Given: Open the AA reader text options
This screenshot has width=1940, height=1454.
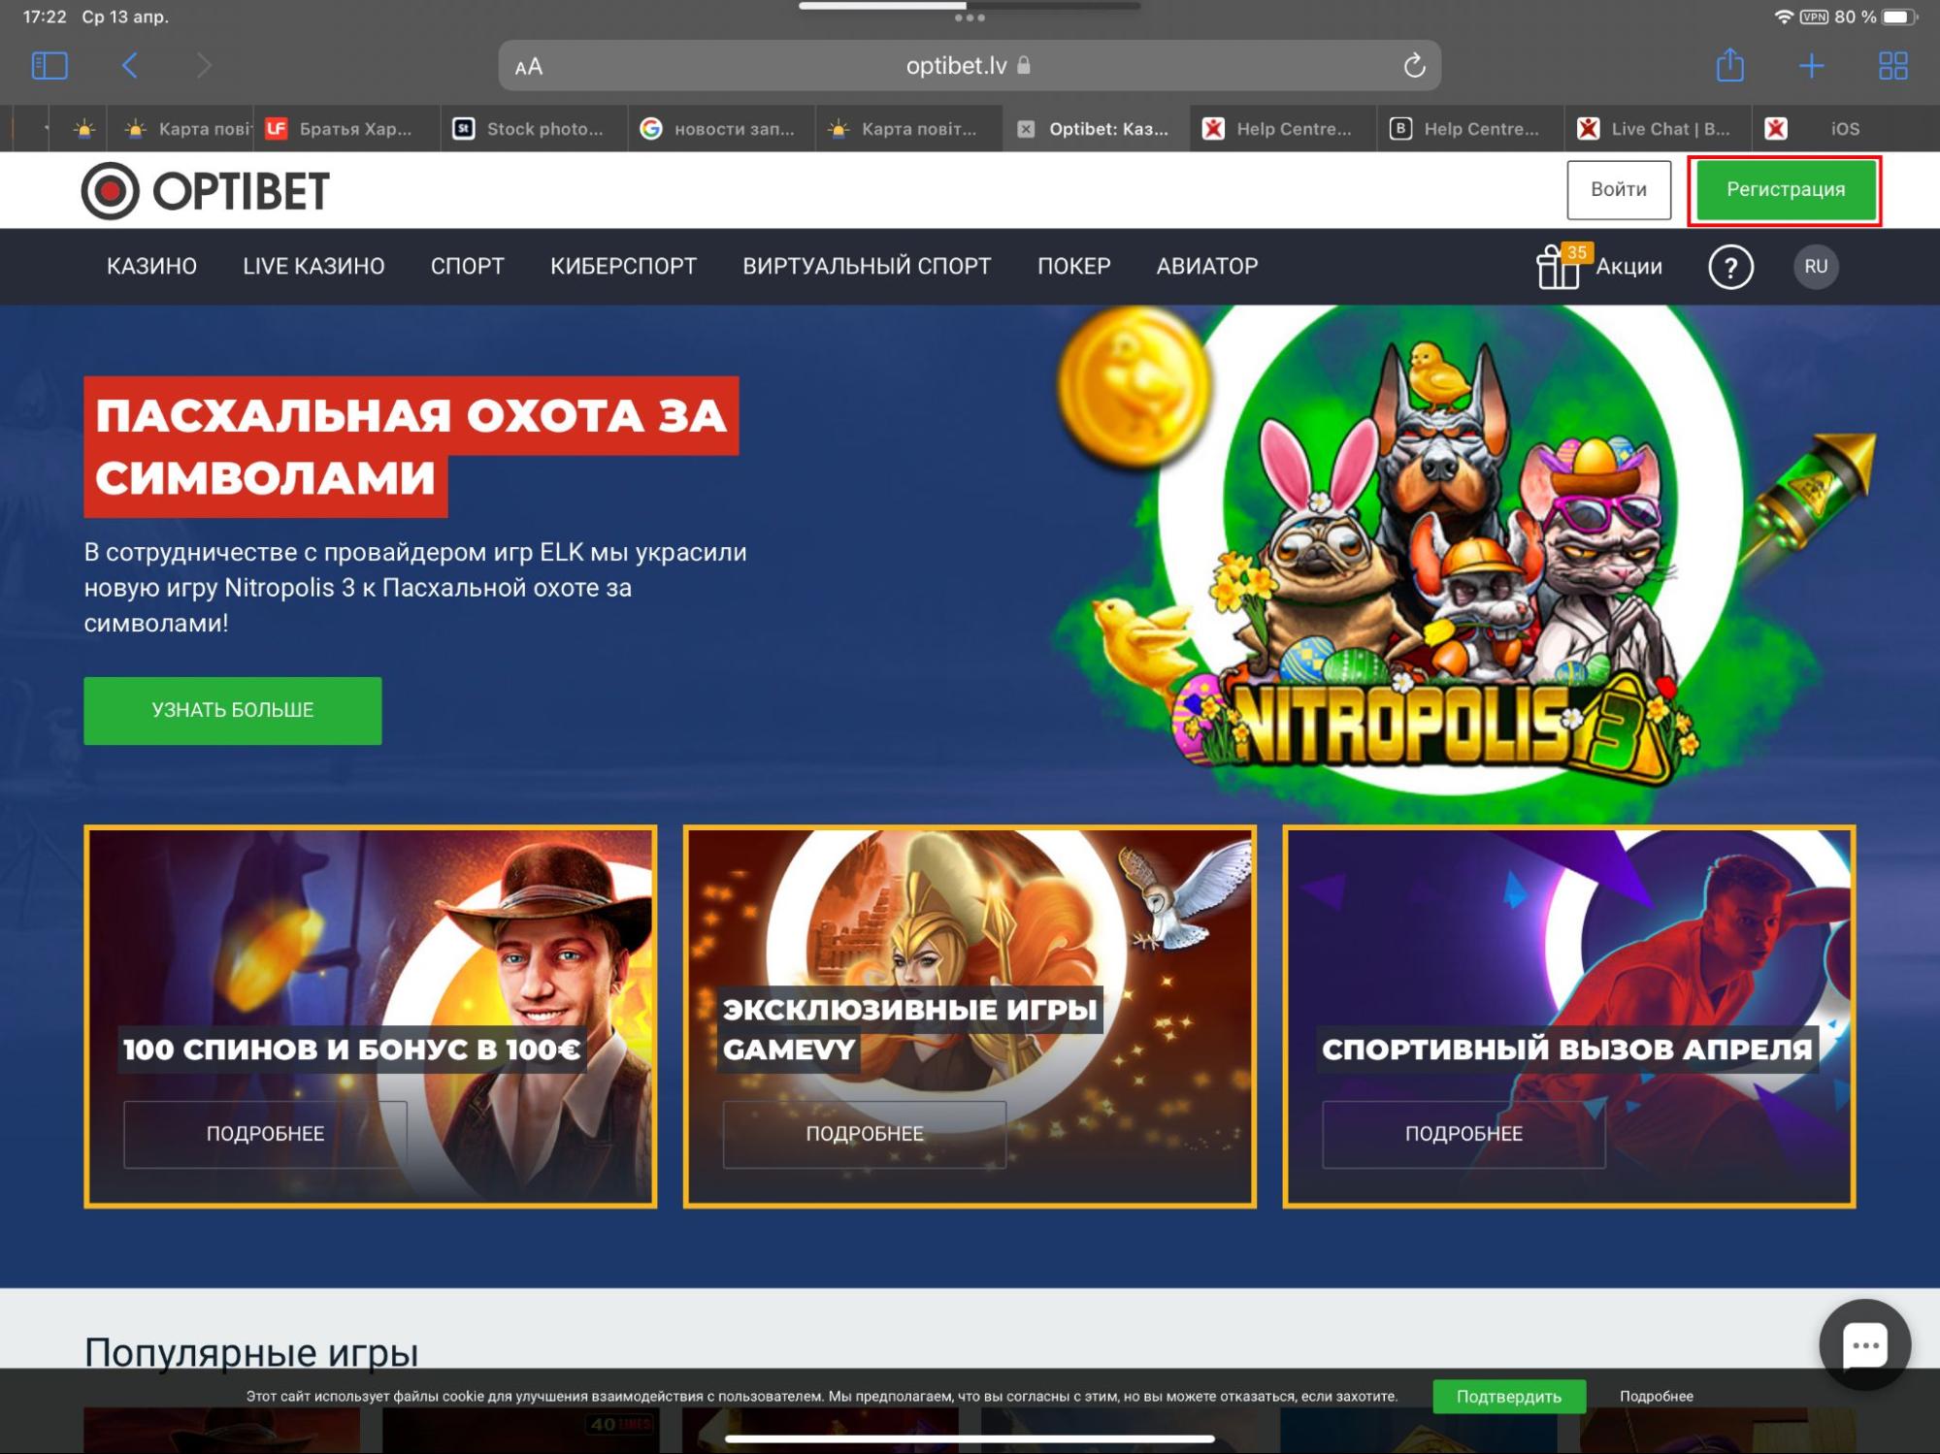Looking at the screenshot, I should 529,67.
